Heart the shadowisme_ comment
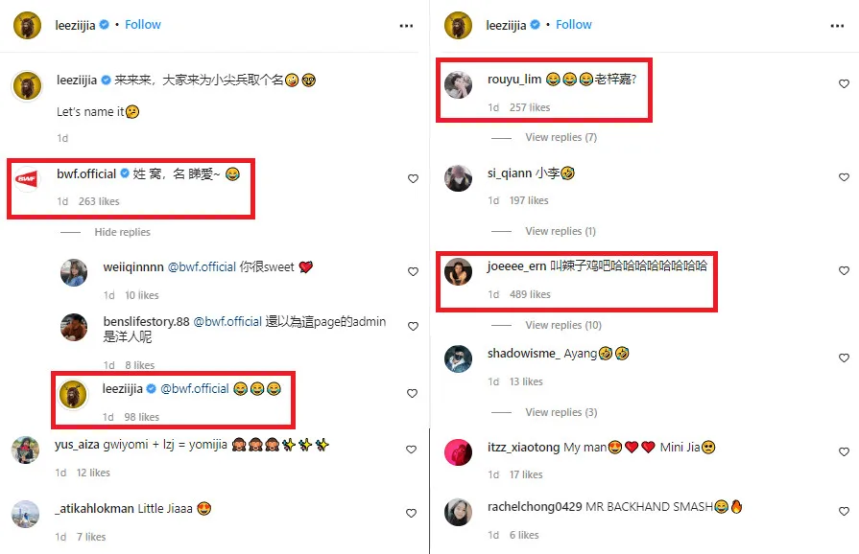The height and width of the screenshot is (554, 859). [x=844, y=358]
